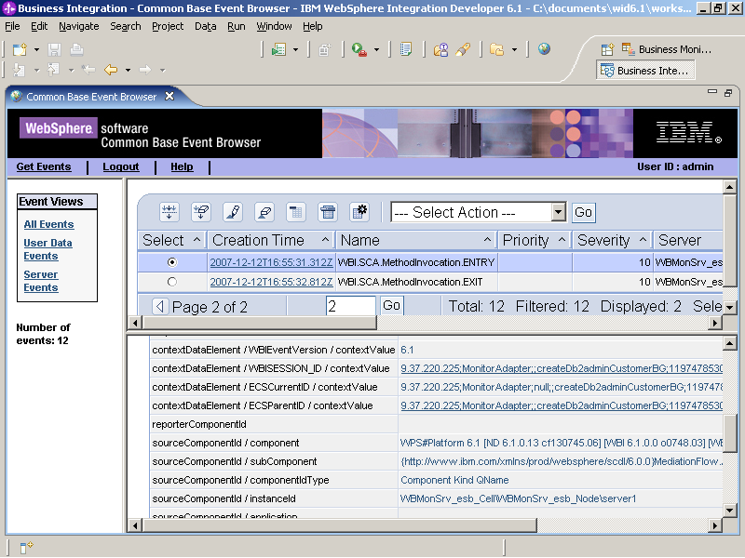Click the WBISESSION_ID context value link
745x558 pixels.
point(562,368)
